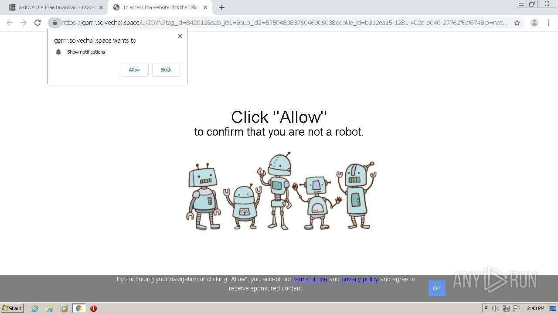Image resolution: width=558 pixels, height=314 pixels.
Task: Show hidden system tray icons
Action: 486,308
